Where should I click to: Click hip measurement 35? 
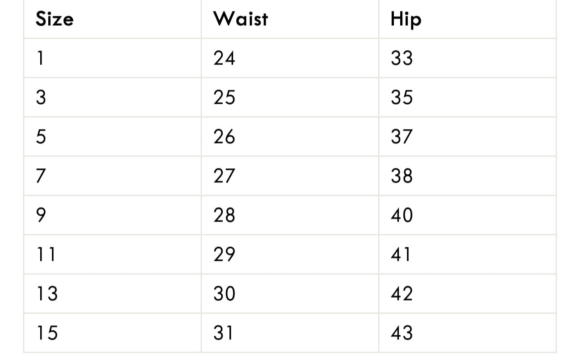point(402,97)
